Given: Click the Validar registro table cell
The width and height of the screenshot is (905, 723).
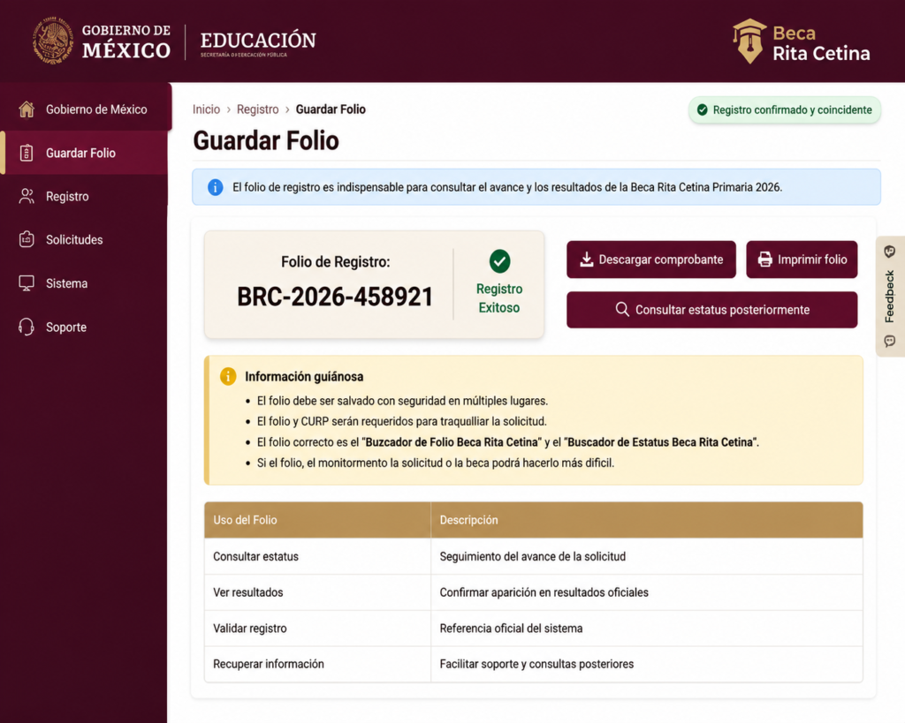Looking at the screenshot, I should 317,629.
